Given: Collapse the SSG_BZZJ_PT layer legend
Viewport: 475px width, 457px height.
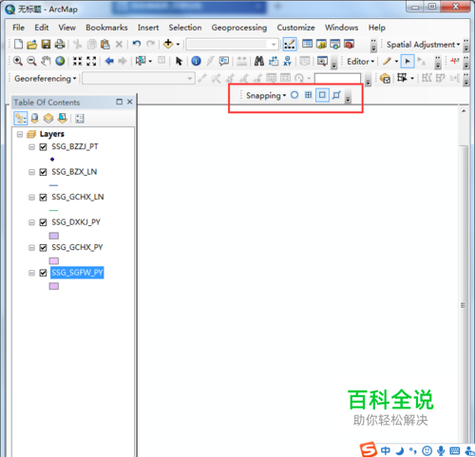Looking at the screenshot, I should click(x=31, y=147).
